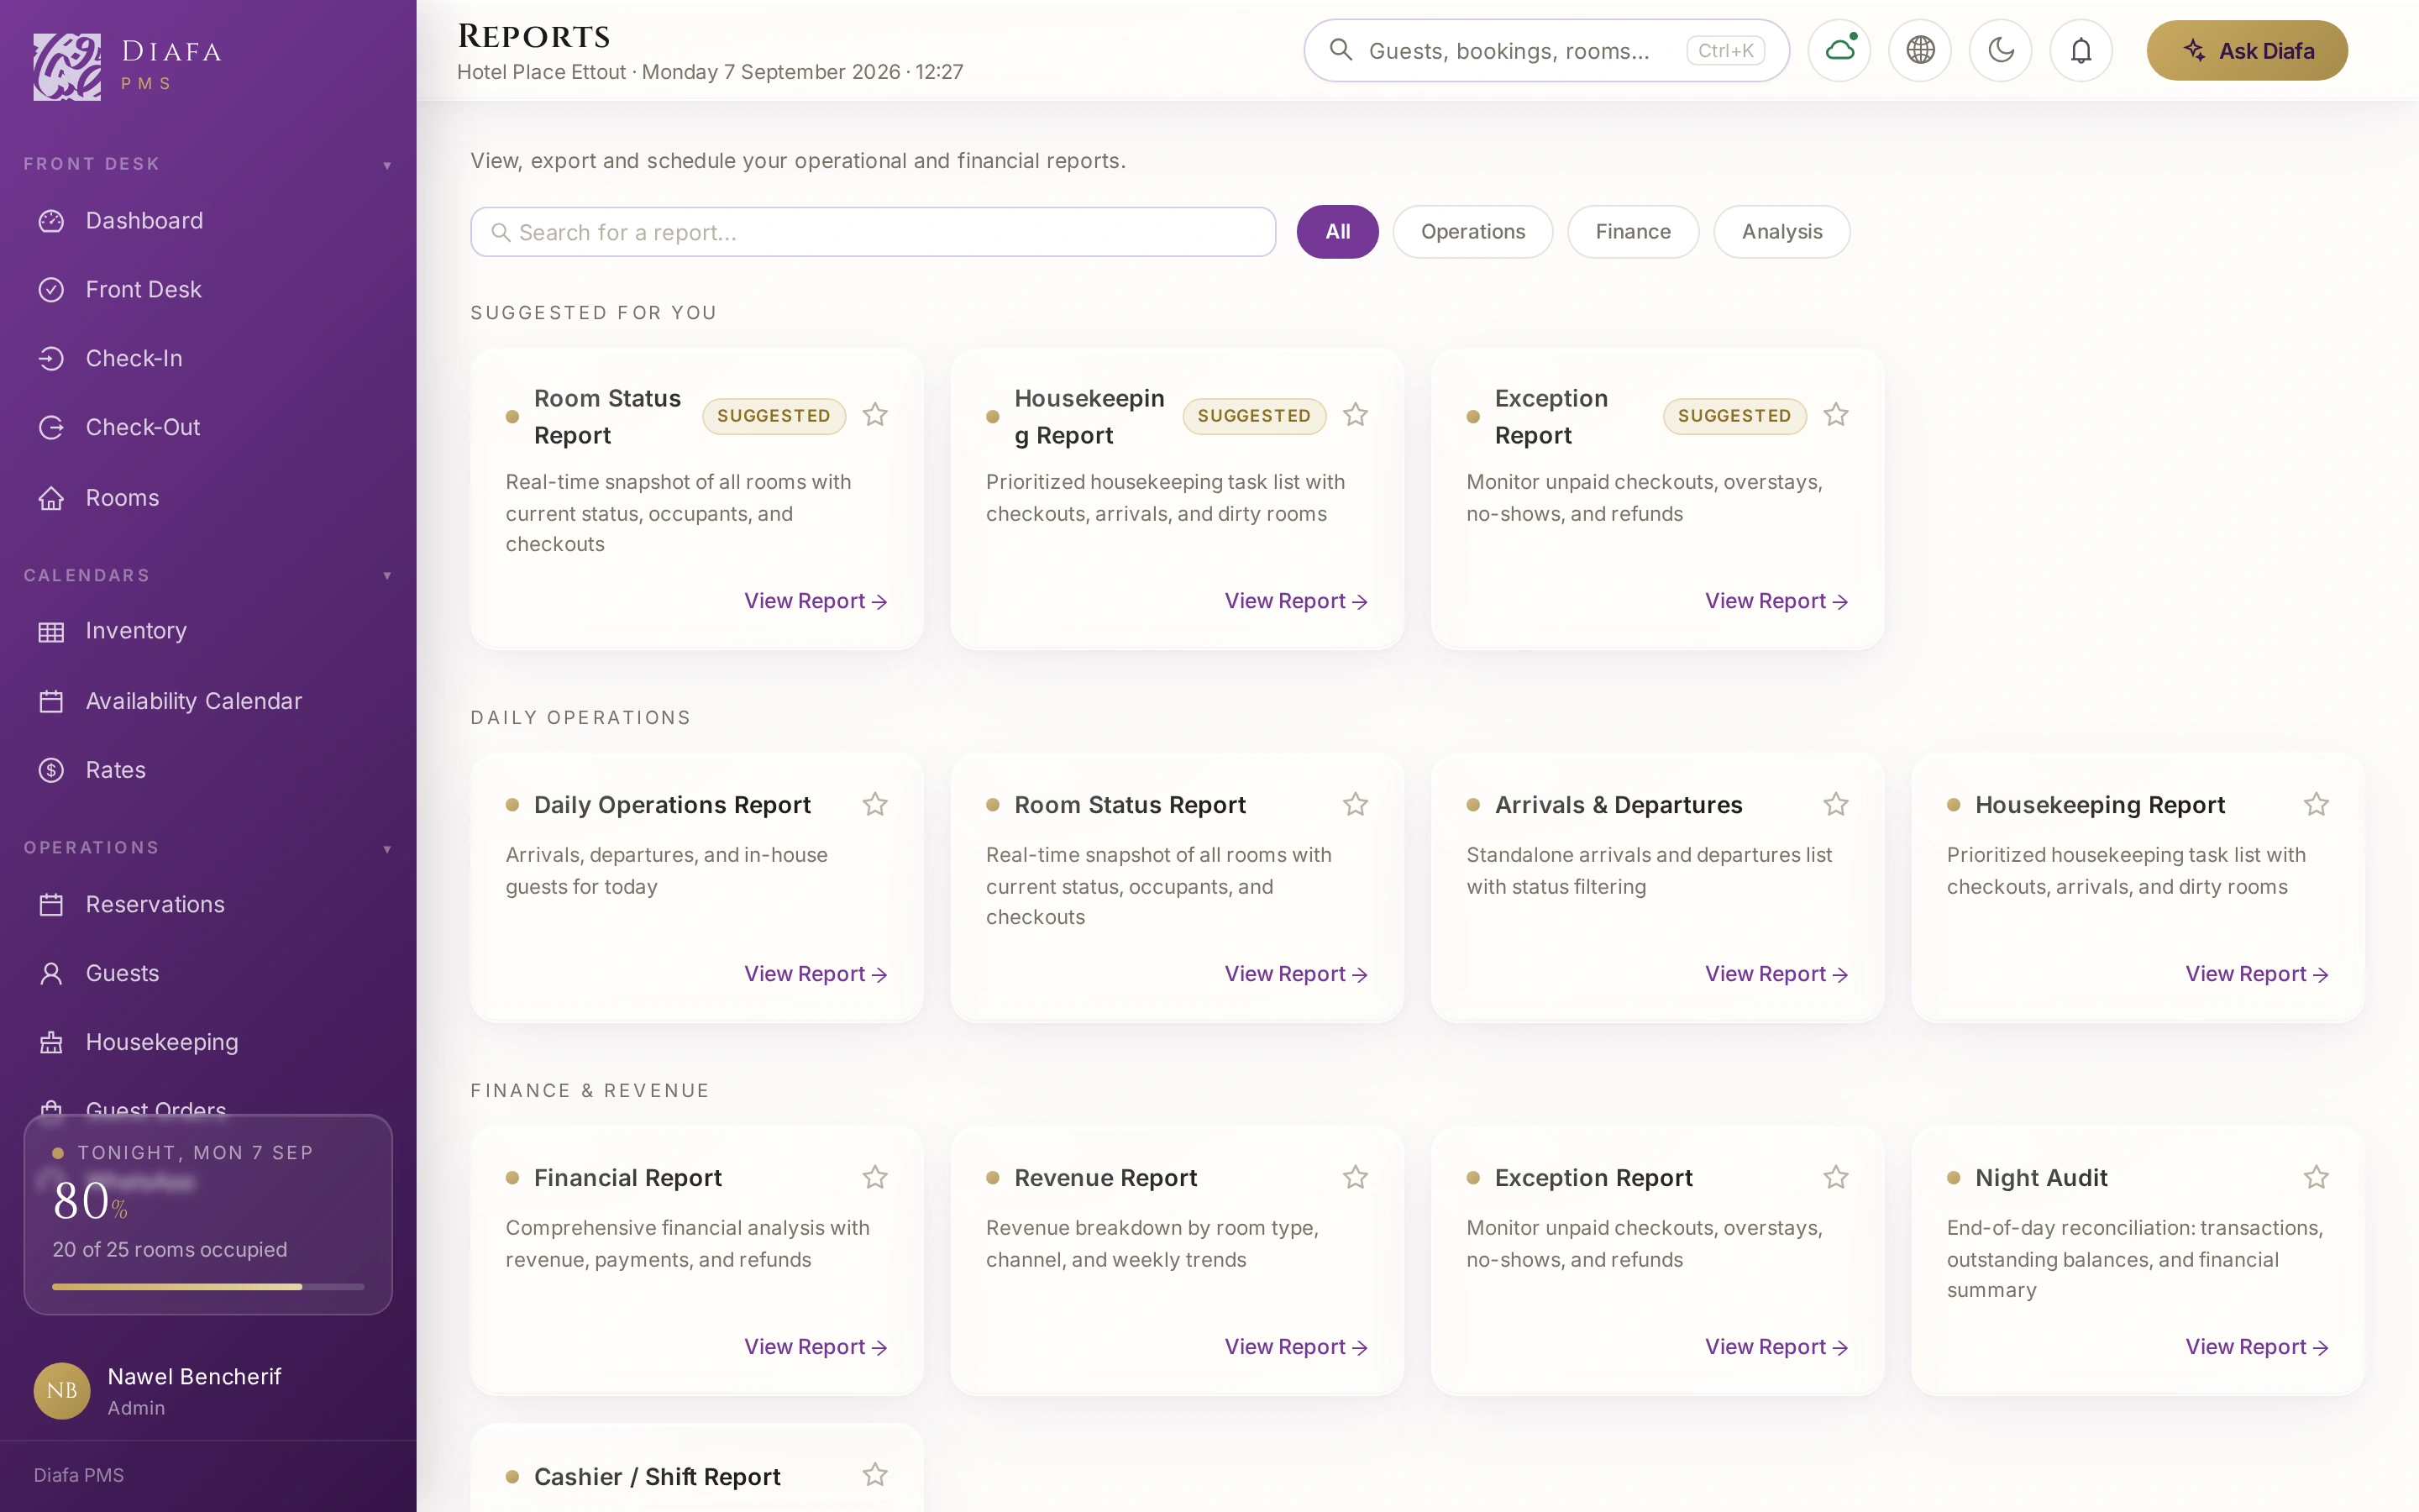This screenshot has height=1512, width=2419.
Task: View the Revenue Report
Action: [1297, 1347]
